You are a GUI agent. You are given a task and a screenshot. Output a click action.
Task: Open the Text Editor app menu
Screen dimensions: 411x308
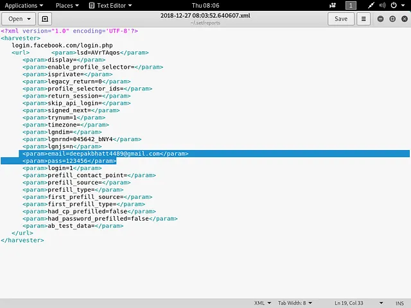tap(110, 5)
